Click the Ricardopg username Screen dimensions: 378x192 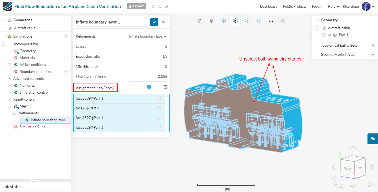coord(351,6)
